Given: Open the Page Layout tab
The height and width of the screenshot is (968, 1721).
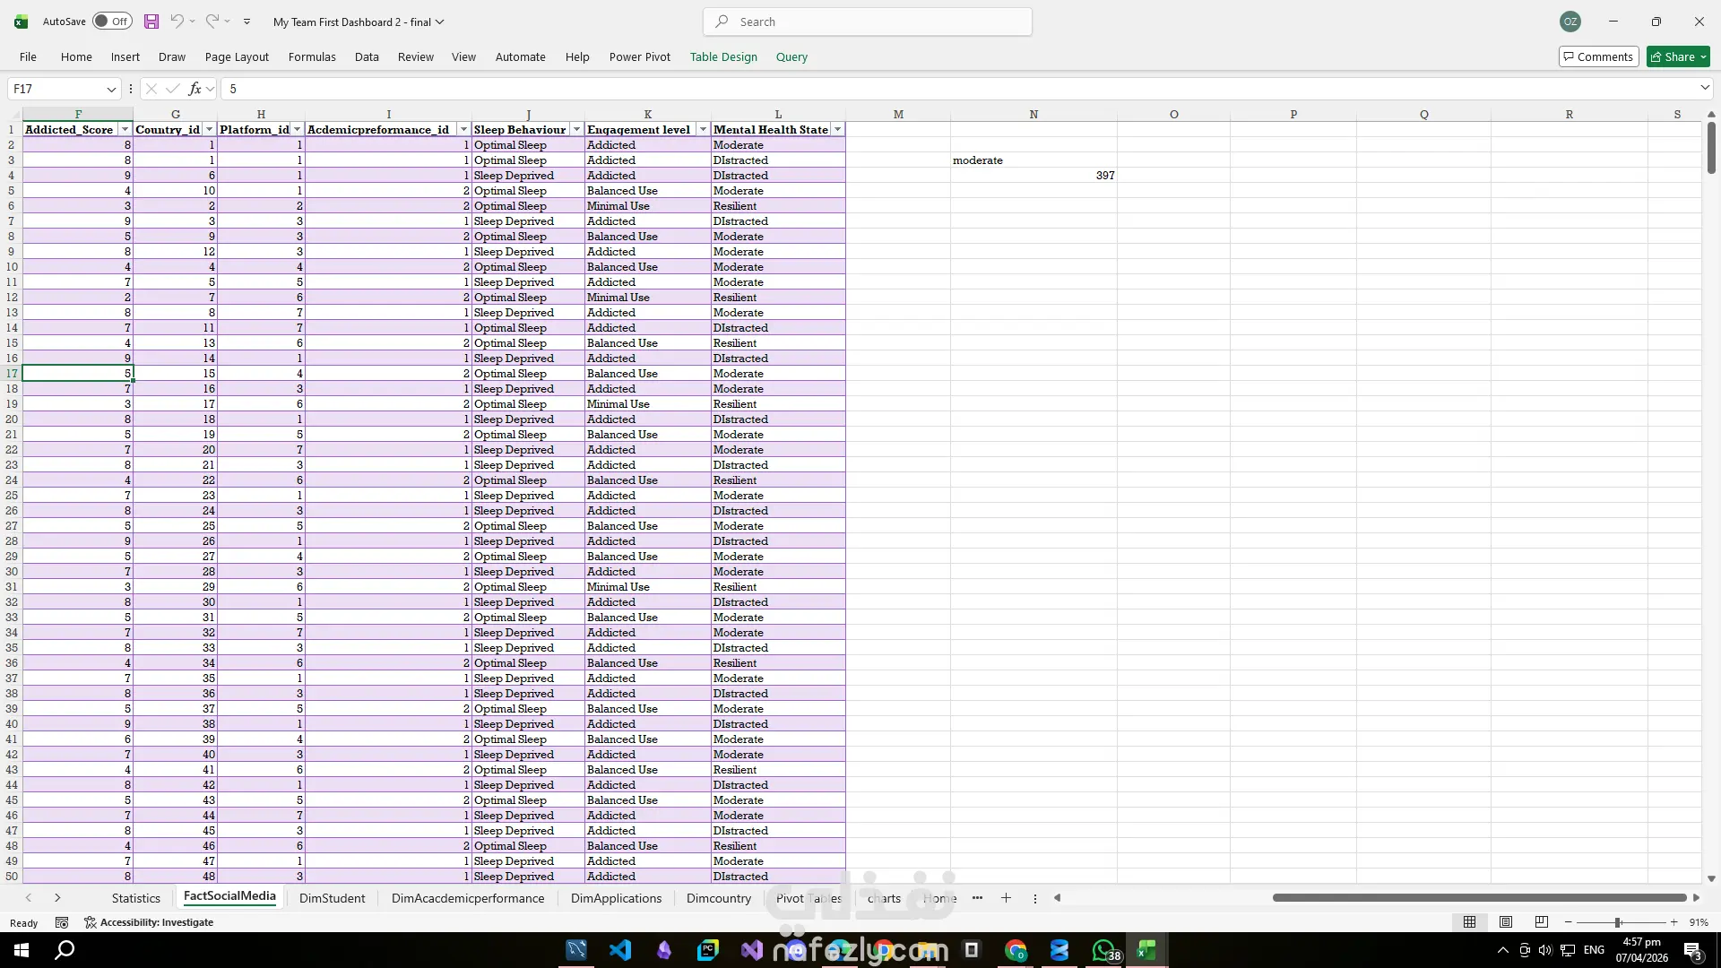Looking at the screenshot, I should coord(237,56).
